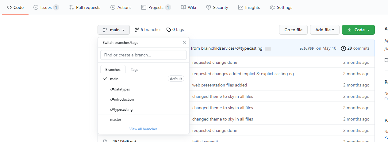Click the default label beside main branch
The width and height of the screenshot is (388, 142).
(176, 79)
